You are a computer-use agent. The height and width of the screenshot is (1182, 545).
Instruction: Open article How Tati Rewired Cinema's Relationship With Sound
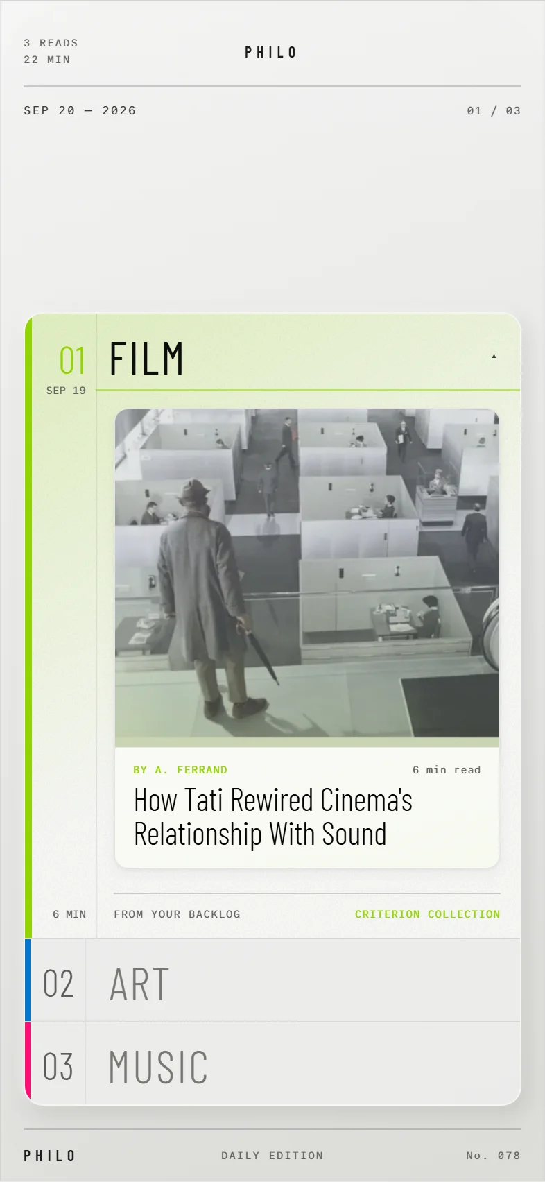273,816
